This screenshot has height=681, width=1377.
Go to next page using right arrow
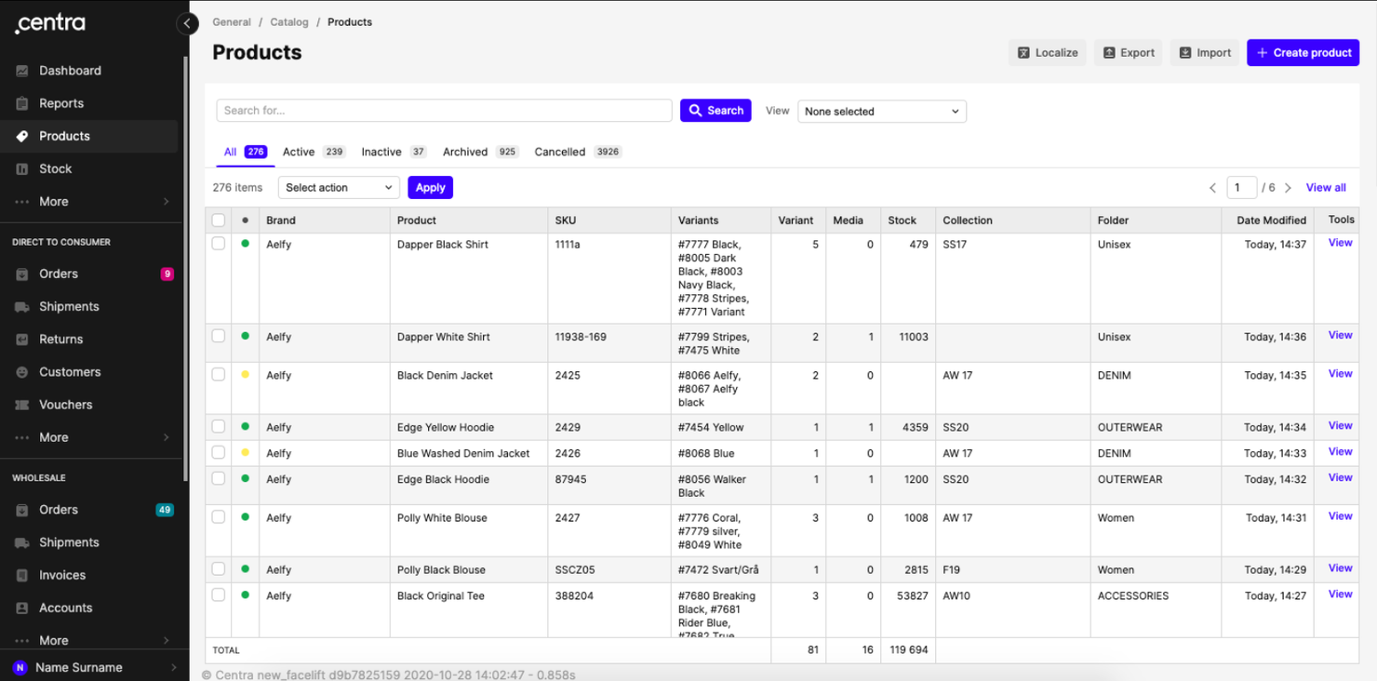(1288, 188)
